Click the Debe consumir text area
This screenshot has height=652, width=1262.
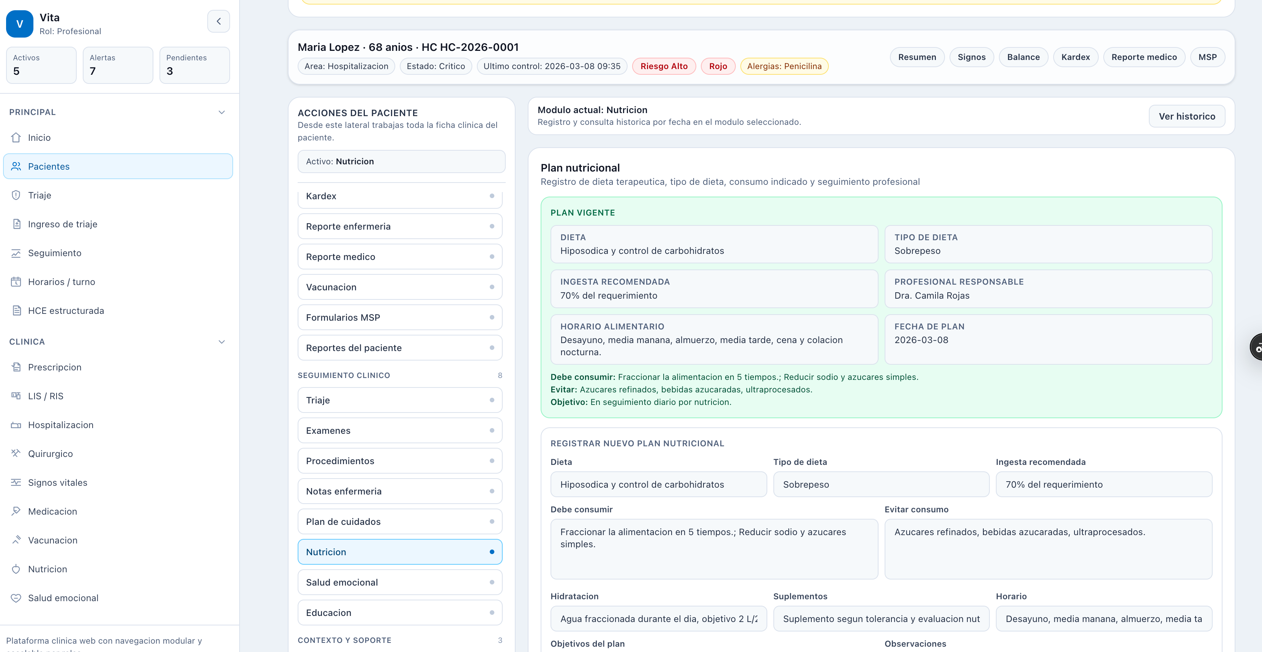714,549
